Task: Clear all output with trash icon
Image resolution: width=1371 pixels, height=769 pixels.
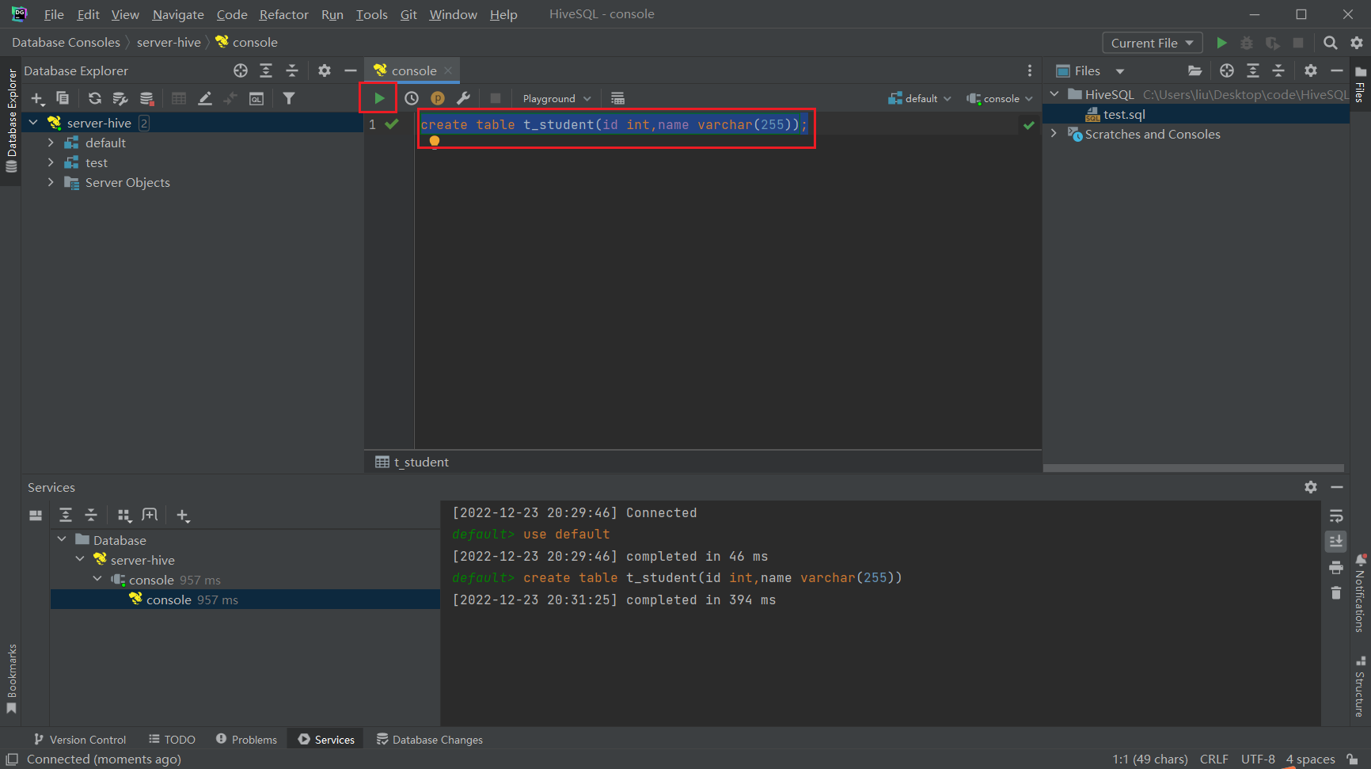Action: pos(1336,592)
